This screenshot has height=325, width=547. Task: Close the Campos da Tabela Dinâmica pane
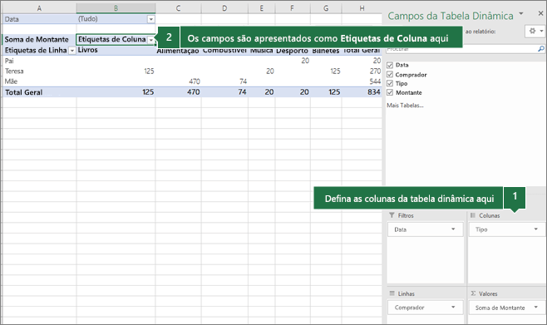point(540,13)
